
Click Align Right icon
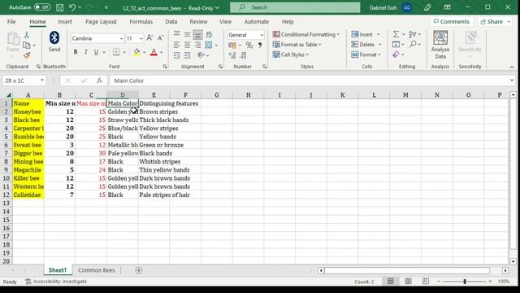[x=197, y=45]
